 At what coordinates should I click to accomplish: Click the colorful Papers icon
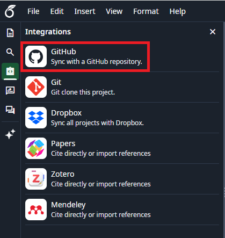click(36, 148)
